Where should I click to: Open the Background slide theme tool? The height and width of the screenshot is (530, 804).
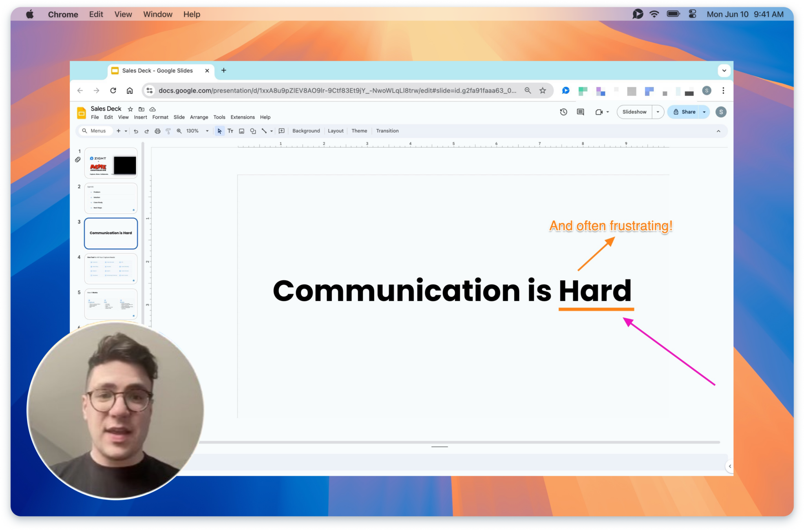tap(305, 131)
